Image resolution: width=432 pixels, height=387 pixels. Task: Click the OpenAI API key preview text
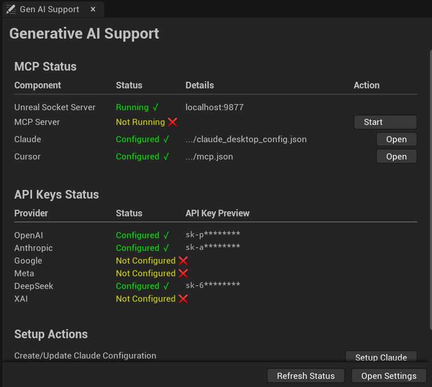[x=212, y=235]
